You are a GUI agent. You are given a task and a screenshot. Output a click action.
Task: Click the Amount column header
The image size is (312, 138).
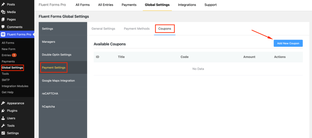coord(249,57)
